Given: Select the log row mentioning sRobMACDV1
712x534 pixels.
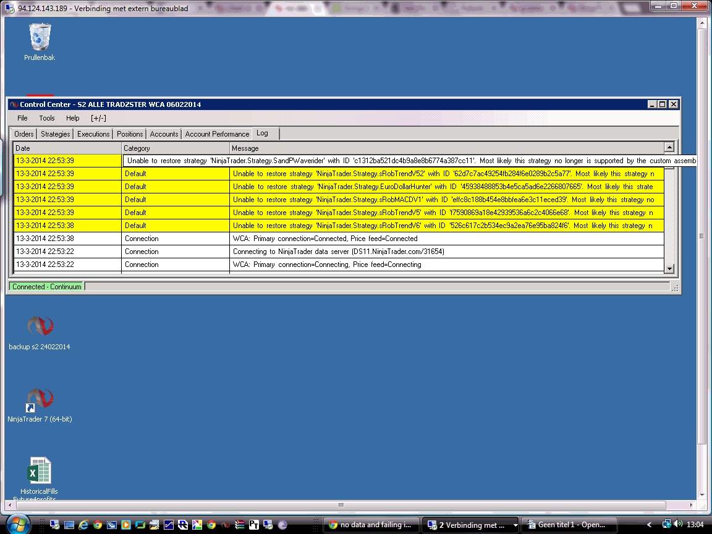Looking at the screenshot, I should tap(339, 200).
